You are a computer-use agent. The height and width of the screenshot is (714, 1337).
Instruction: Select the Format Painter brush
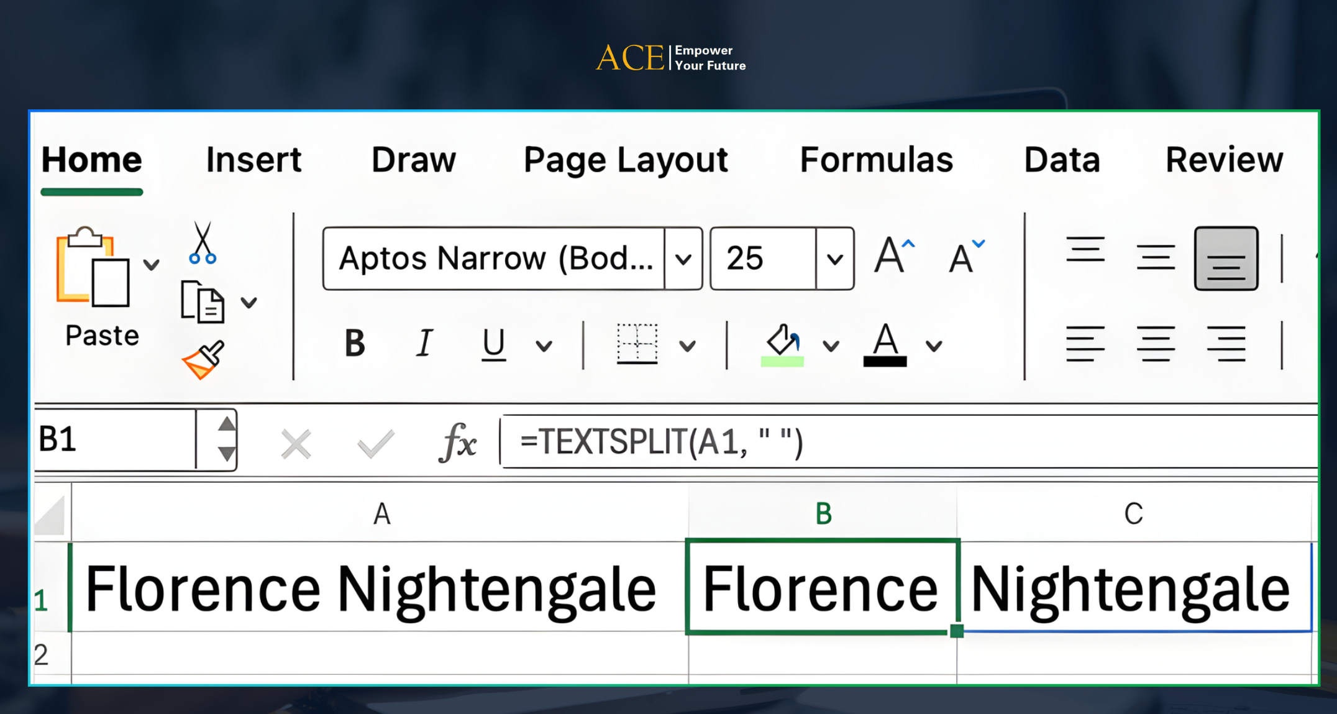[203, 359]
